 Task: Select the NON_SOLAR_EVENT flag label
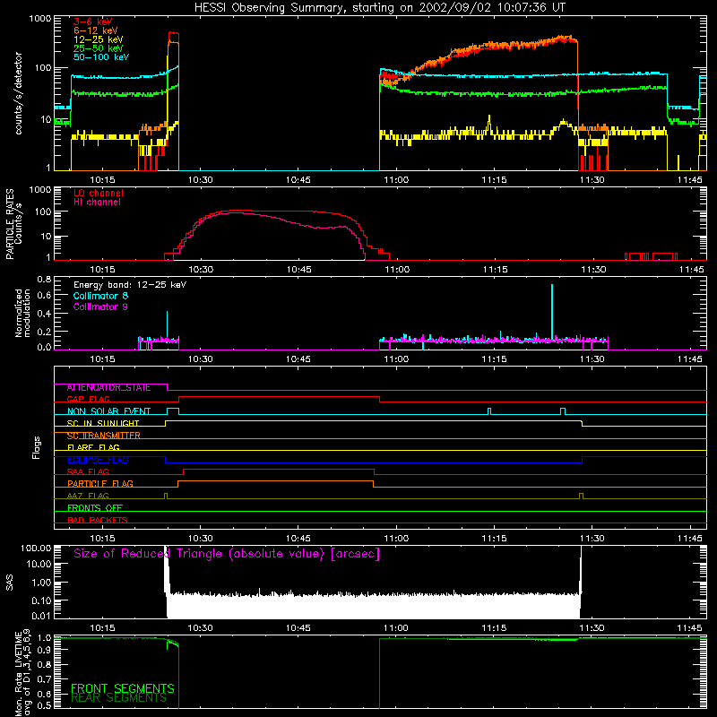[108, 411]
